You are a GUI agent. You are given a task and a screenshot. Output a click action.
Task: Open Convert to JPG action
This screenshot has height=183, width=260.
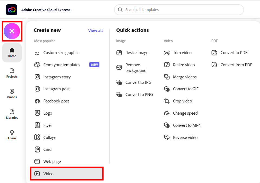(138, 82)
